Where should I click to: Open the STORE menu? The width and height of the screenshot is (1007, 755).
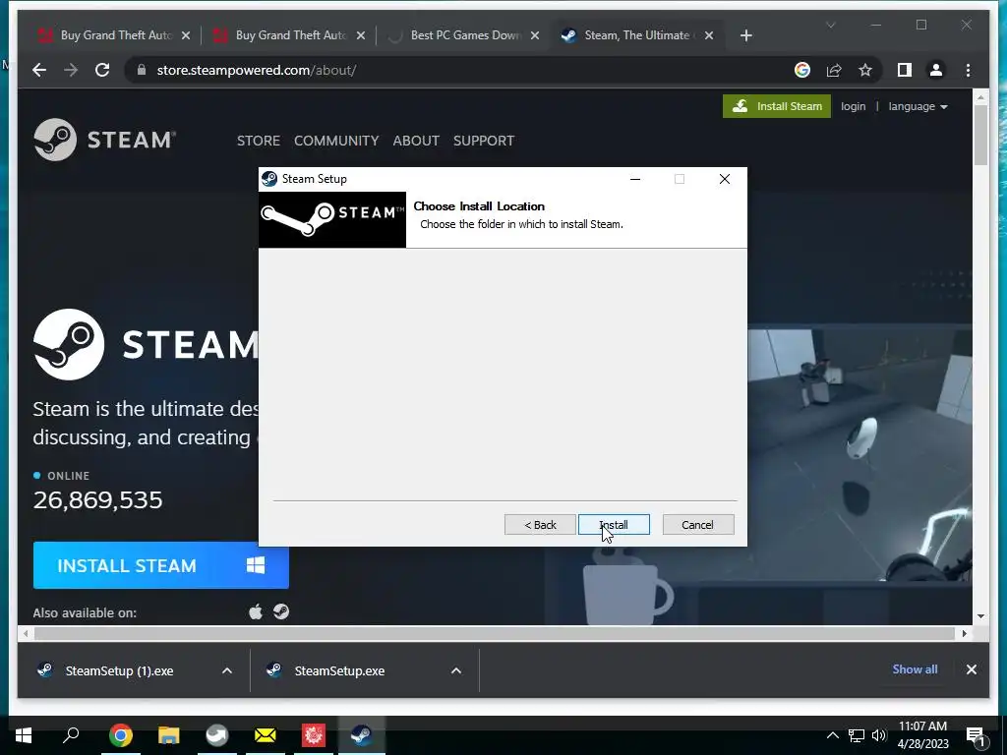click(x=259, y=141)
